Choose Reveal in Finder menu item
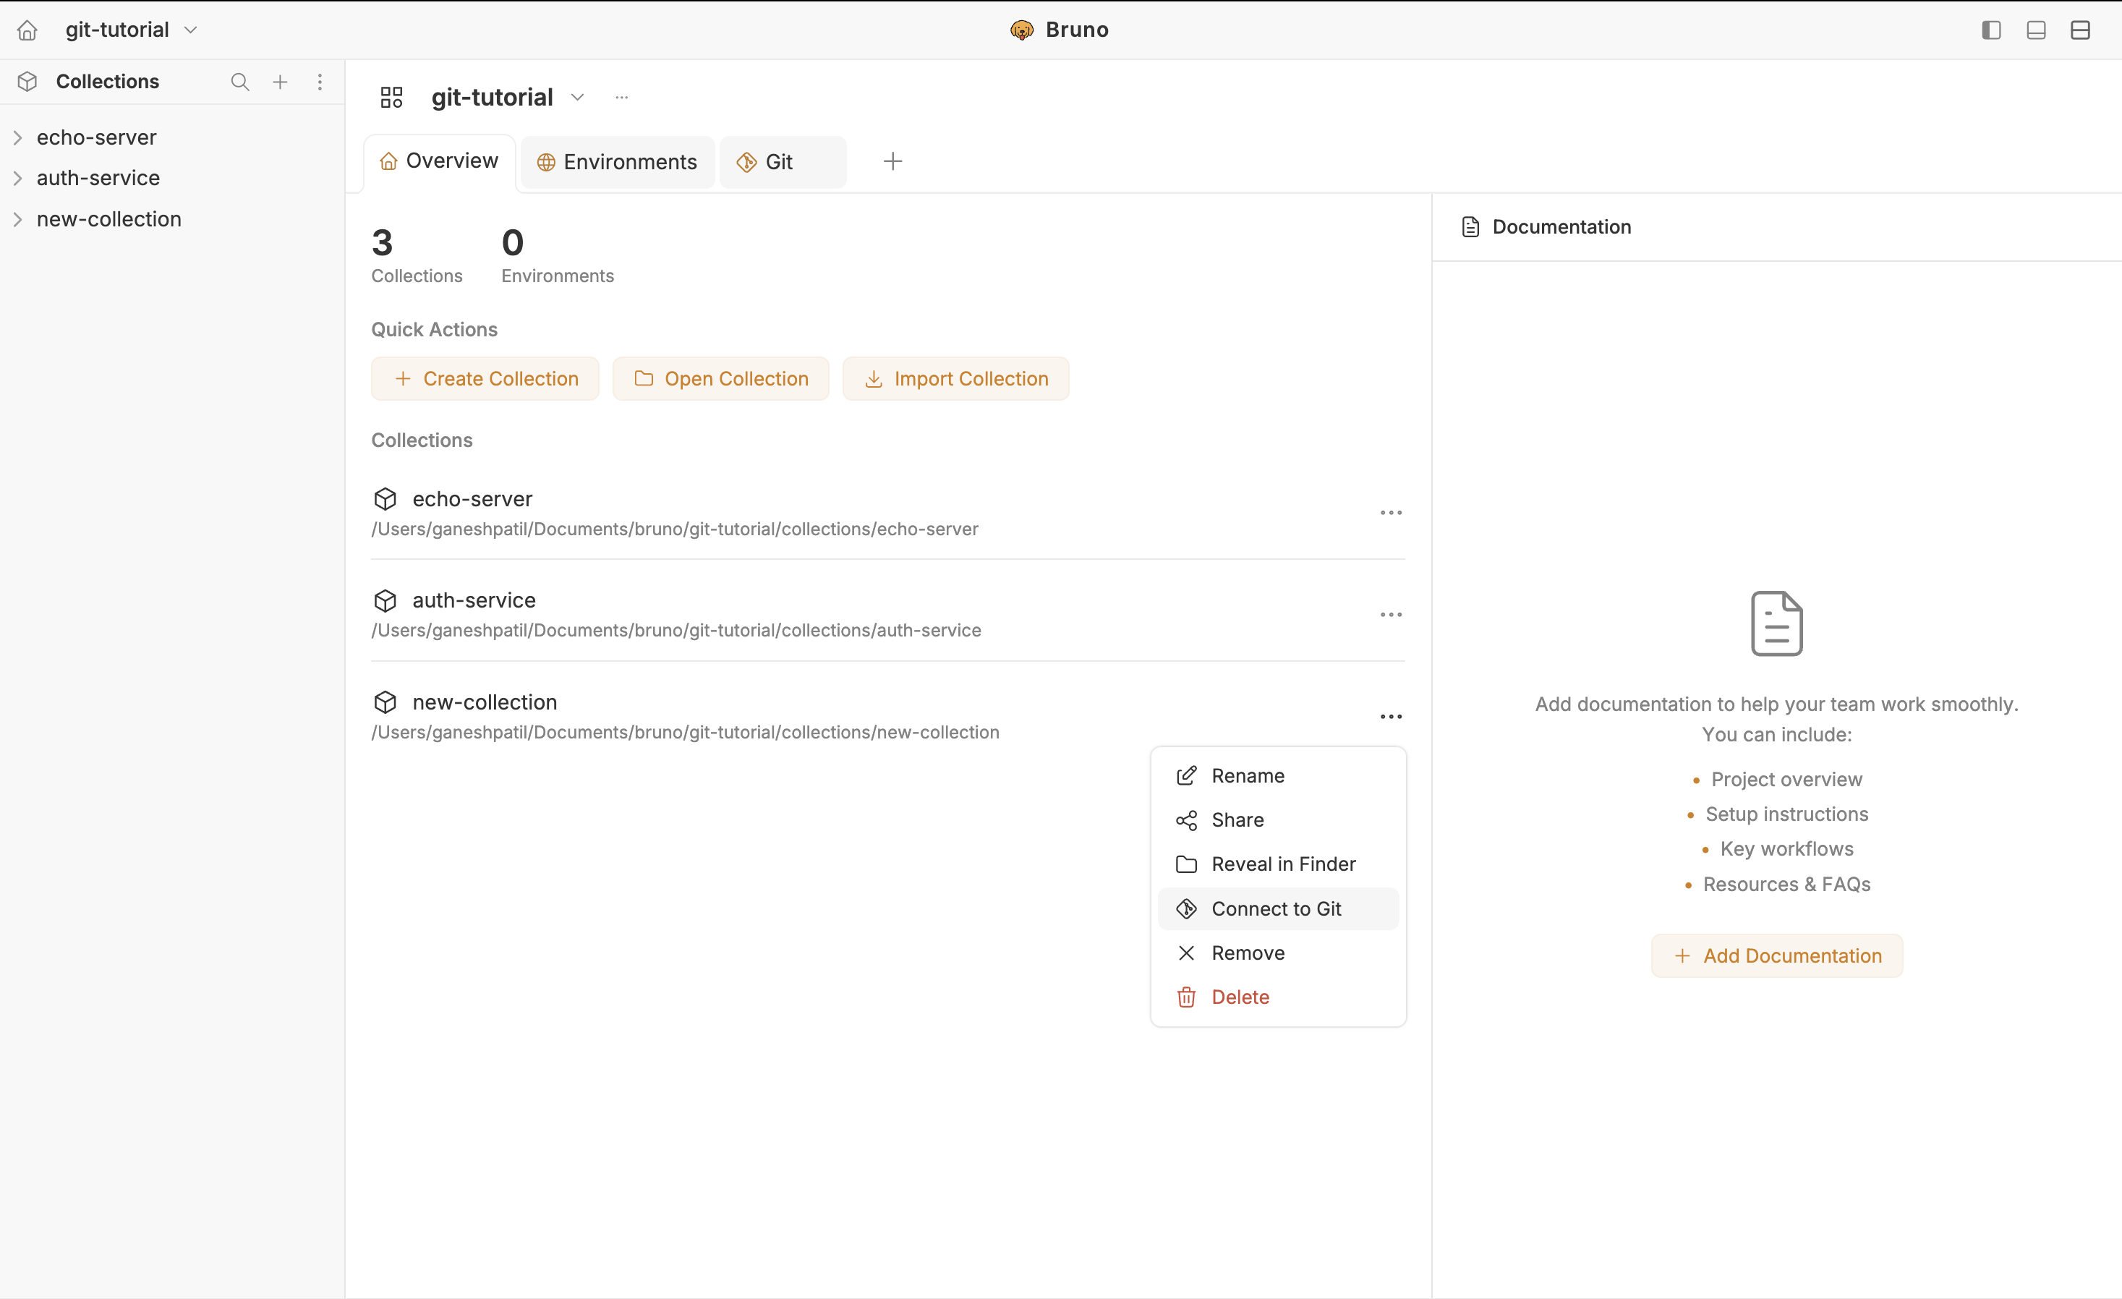Screen dimensions: 2122x1299 (1278, 865)
